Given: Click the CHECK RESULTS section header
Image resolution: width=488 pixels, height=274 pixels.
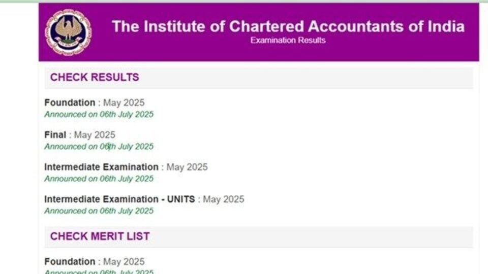Looking at the screenshot, I should coord(95,78).
